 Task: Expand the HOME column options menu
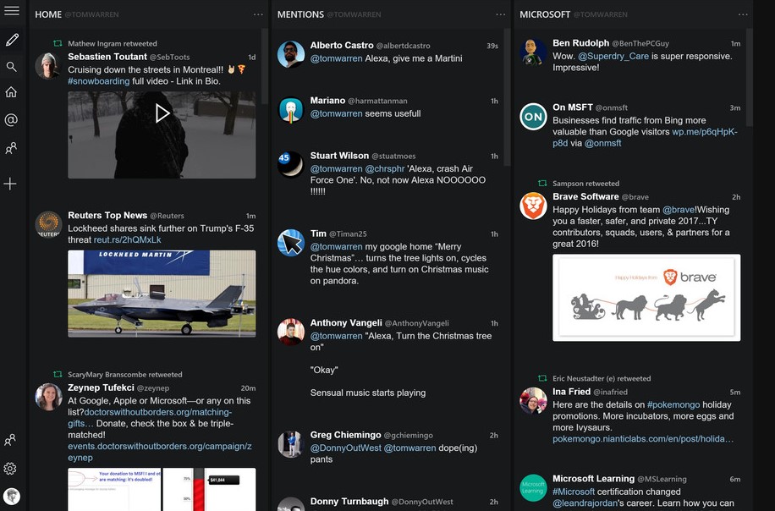(258, 14)
